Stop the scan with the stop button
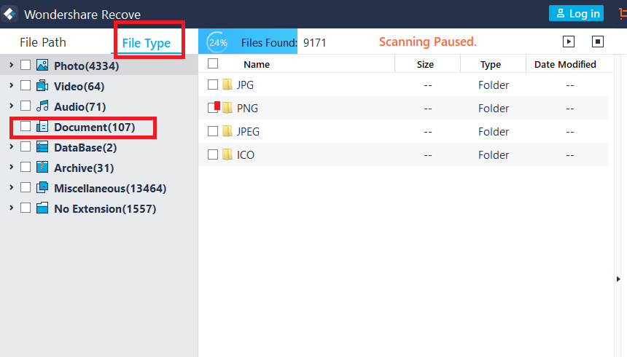The width and height of the screenshot is (627, 357). coord(598,42)
